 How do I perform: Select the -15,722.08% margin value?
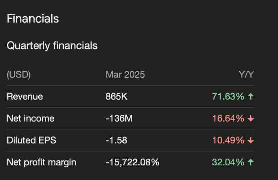(132, 162)
